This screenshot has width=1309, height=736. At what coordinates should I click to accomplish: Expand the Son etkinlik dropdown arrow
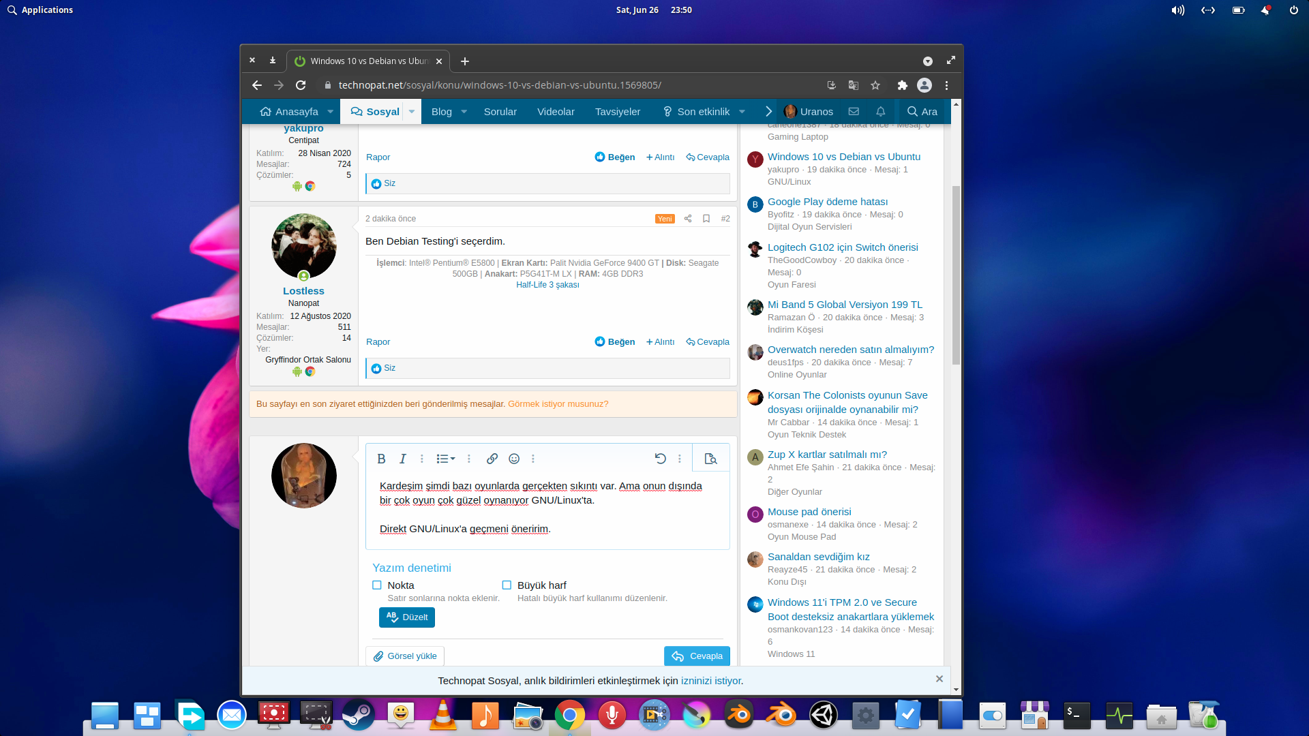point(742,112)
